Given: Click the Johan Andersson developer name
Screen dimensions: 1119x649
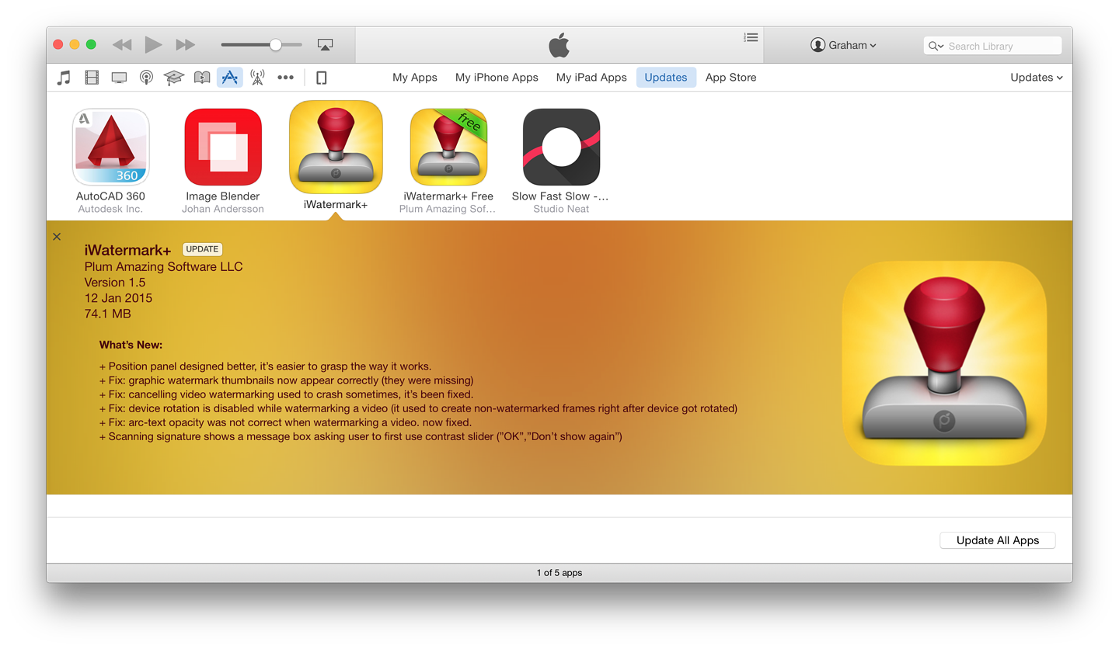Looking at the screenshot, I should point(223,209).
